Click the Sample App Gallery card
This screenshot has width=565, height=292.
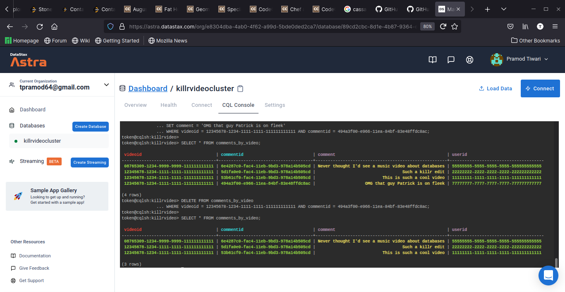tap(57, 196)
